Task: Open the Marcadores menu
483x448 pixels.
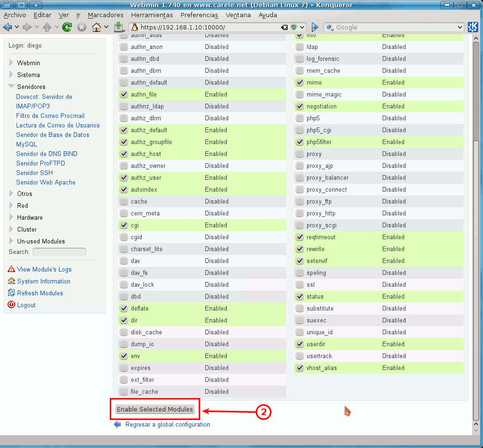Action: coord(105,15)
